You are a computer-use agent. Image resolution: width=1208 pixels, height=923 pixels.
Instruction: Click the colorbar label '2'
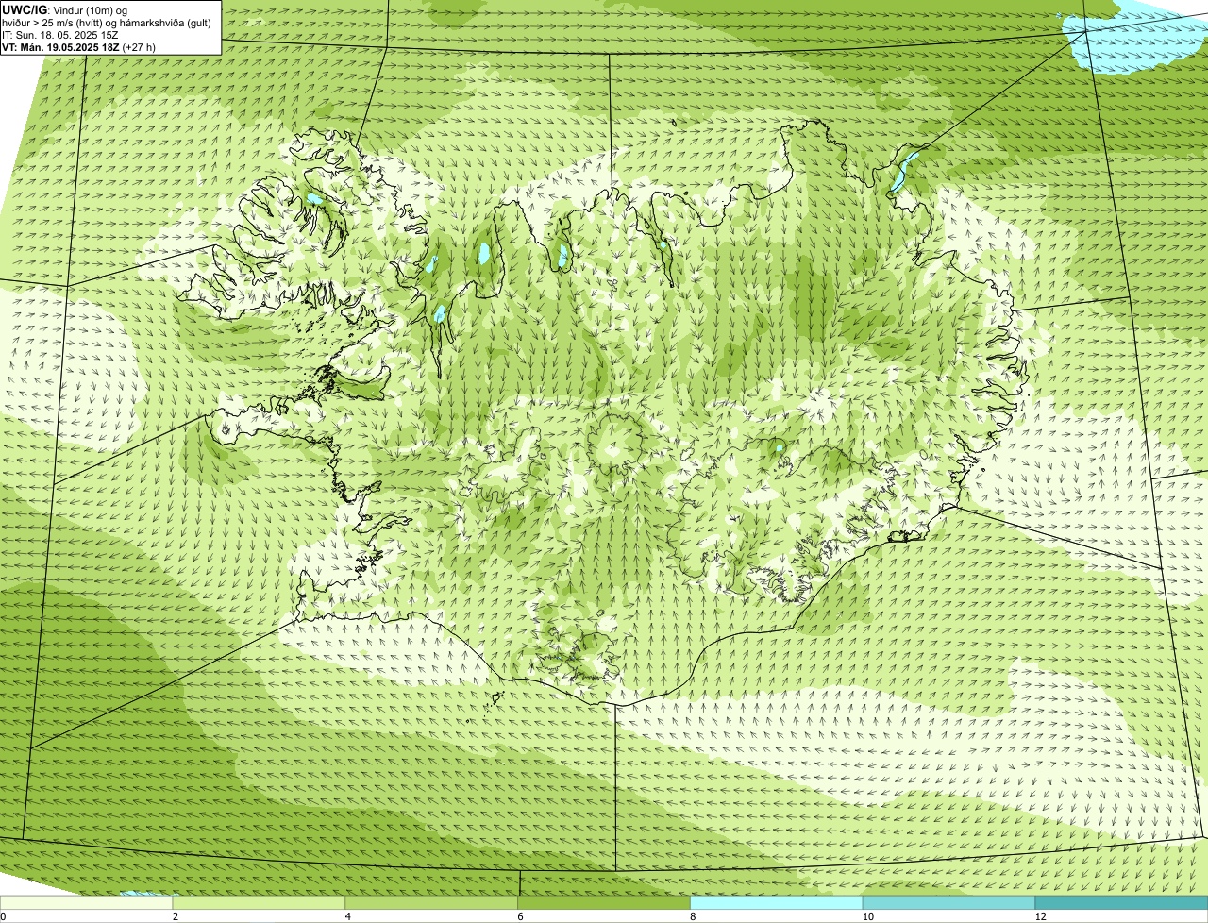click(175, 916)
